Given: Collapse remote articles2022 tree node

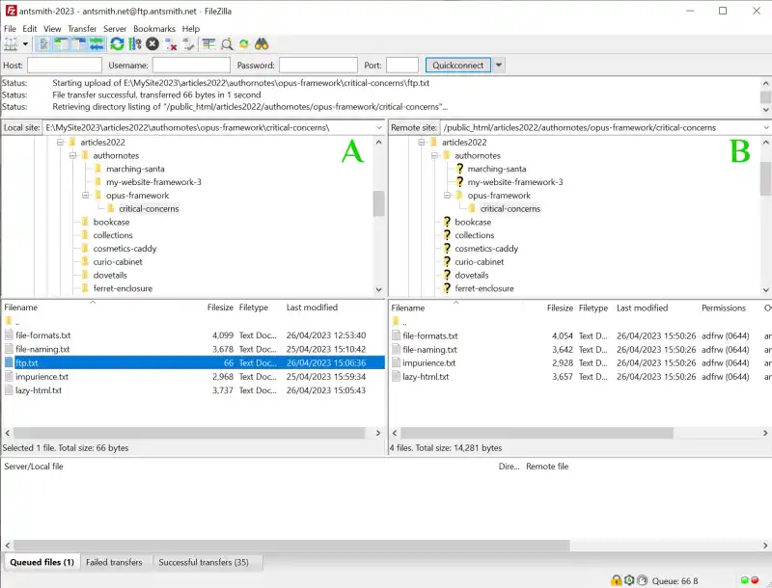Looking at the screenshot, I should (422, 142).
